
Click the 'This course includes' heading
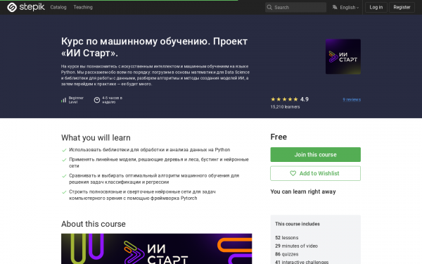(298, 224)
